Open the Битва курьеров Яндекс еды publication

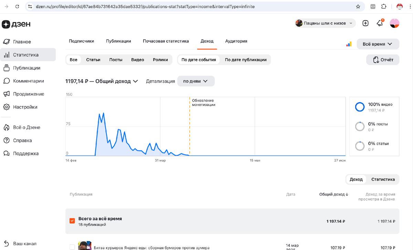[x=151, y=248]
